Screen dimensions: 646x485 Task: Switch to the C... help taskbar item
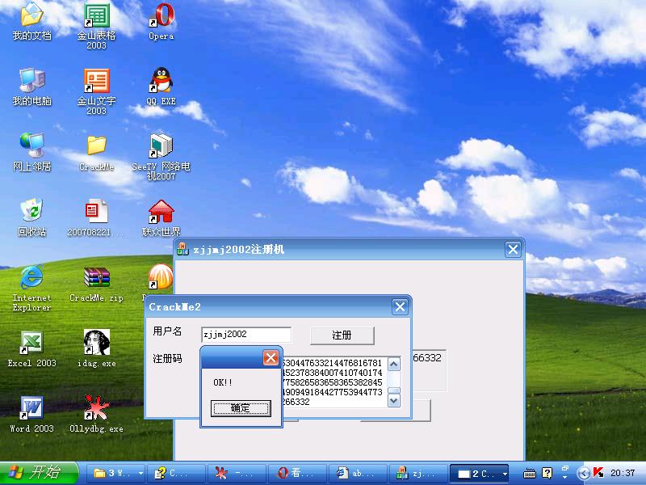tap(178, 474)
